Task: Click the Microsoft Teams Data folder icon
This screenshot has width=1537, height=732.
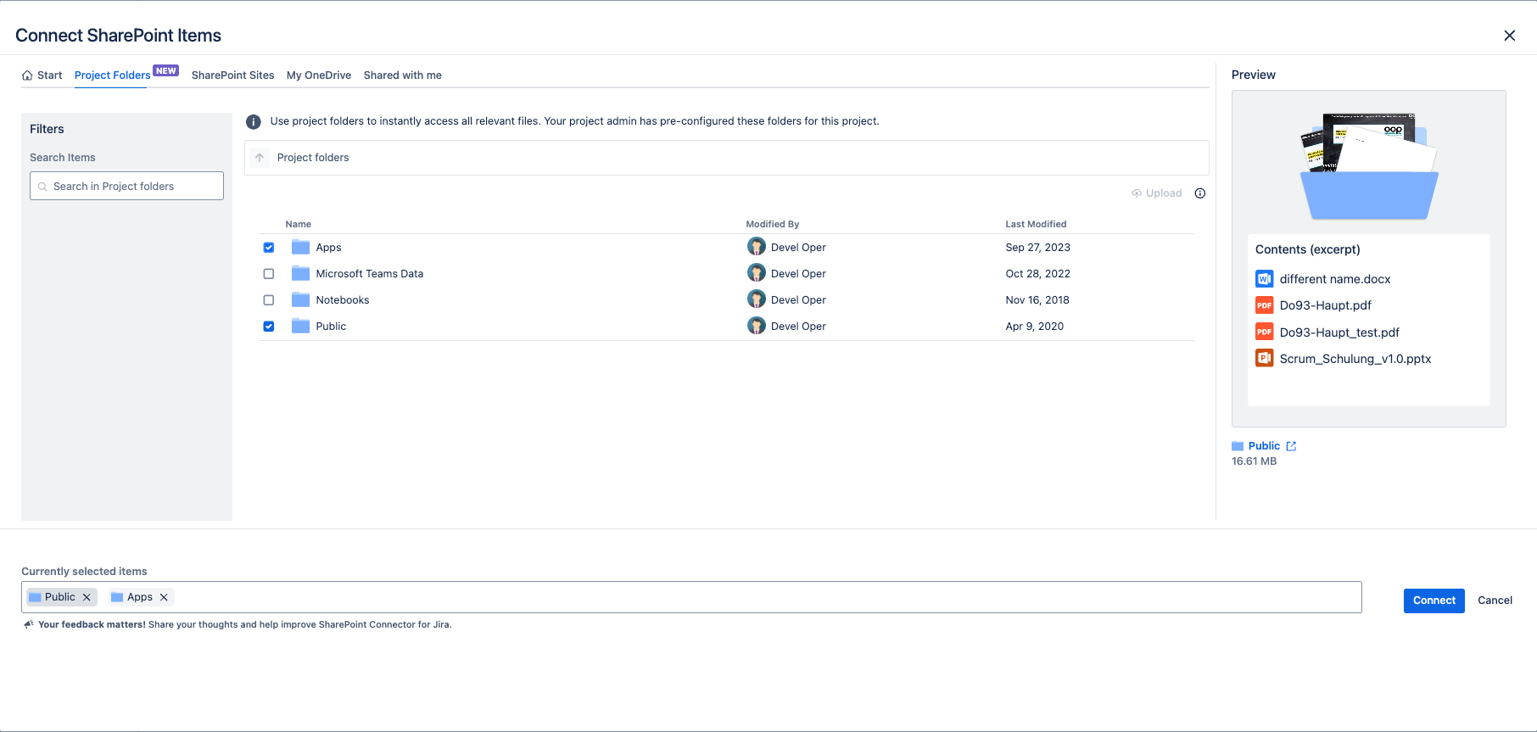Action: (300, 274)
